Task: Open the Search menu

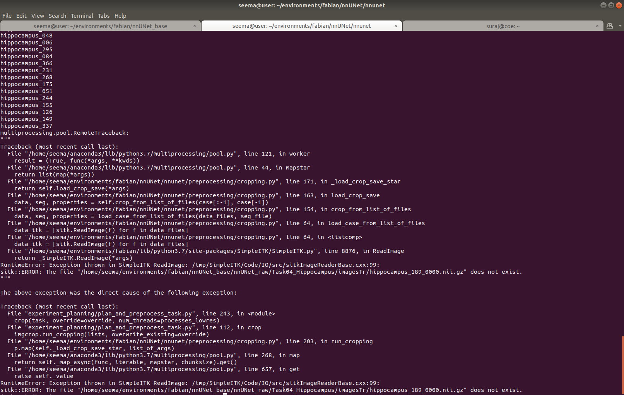Action: pyautogui.click(x=57, y=16)
